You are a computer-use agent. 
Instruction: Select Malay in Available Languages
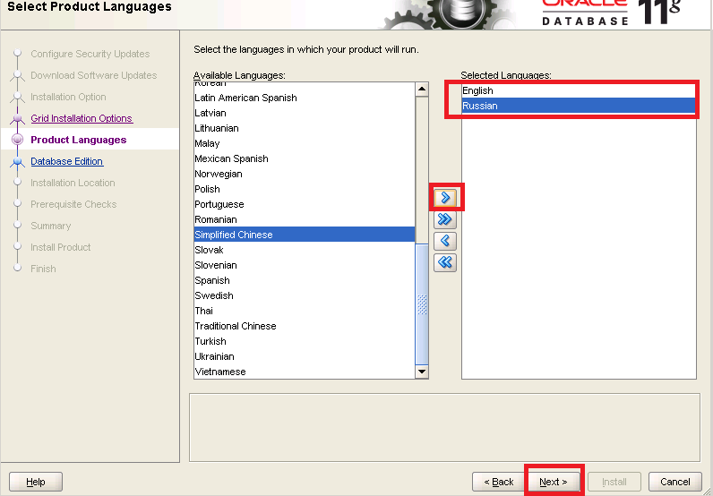point(305,143)
